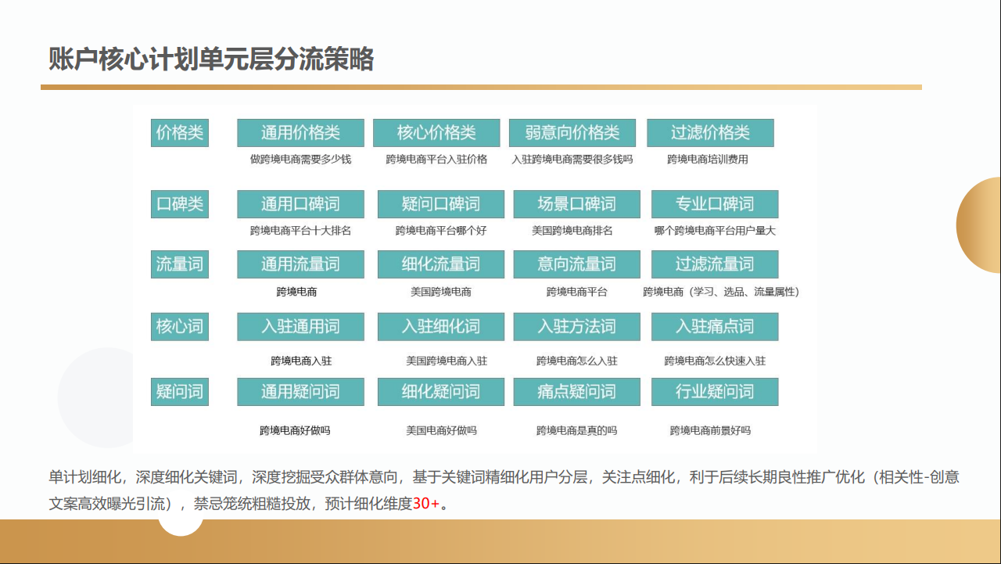Click the 核心价格类 box
Image resolution: width=1001 pixels, height=564 pixels.
point(436,133)
